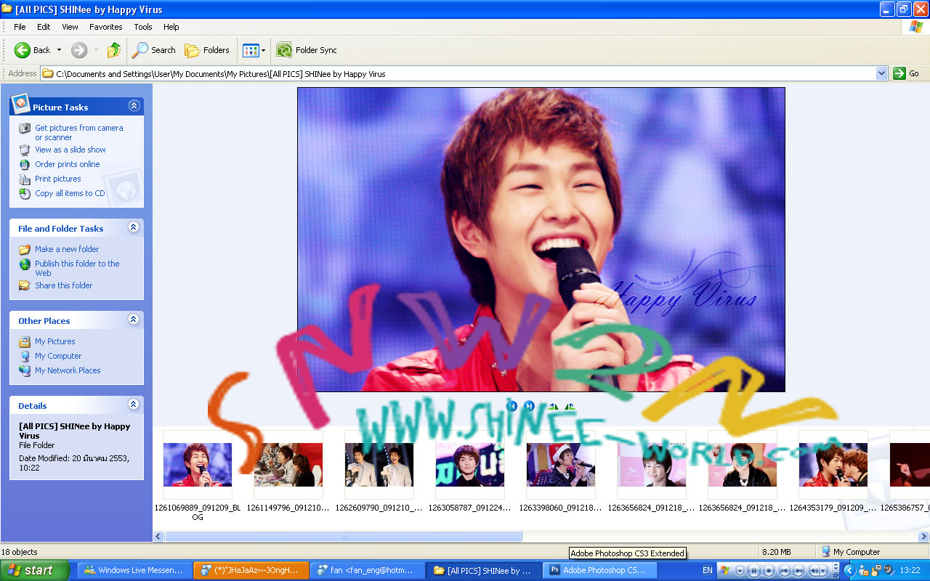Collapse the Other Places panel
Image resolution: width=930 pixels, height=581 pixels.
(134, 320)
